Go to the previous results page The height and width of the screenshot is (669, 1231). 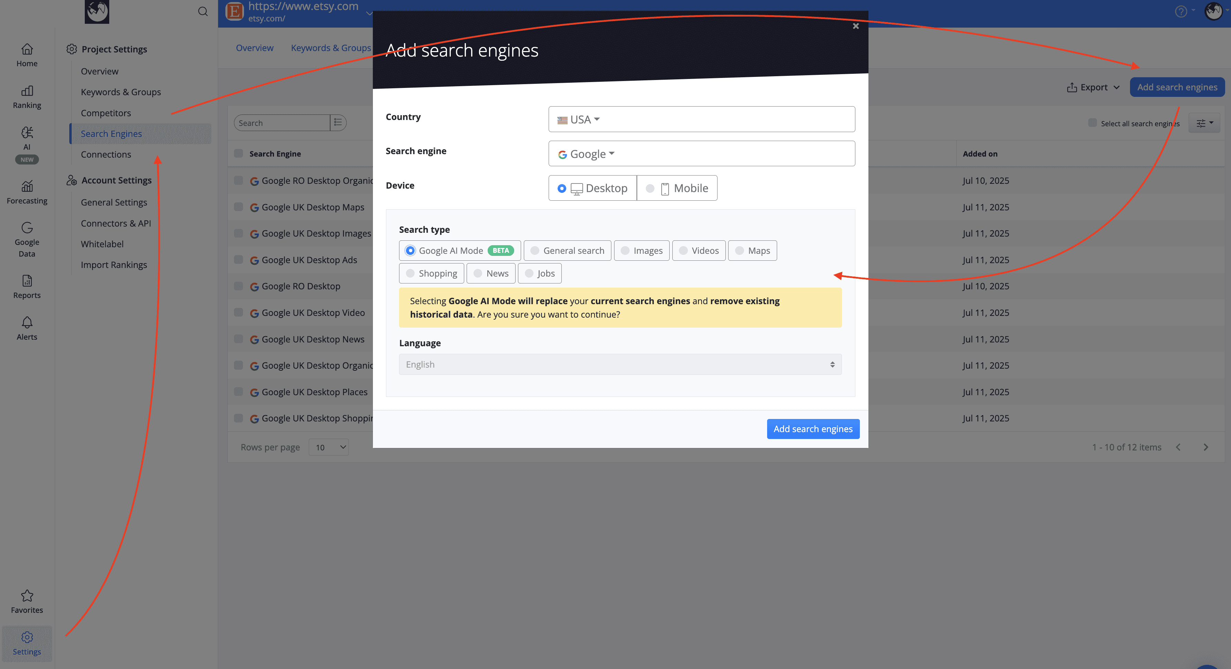[1178, 447]
